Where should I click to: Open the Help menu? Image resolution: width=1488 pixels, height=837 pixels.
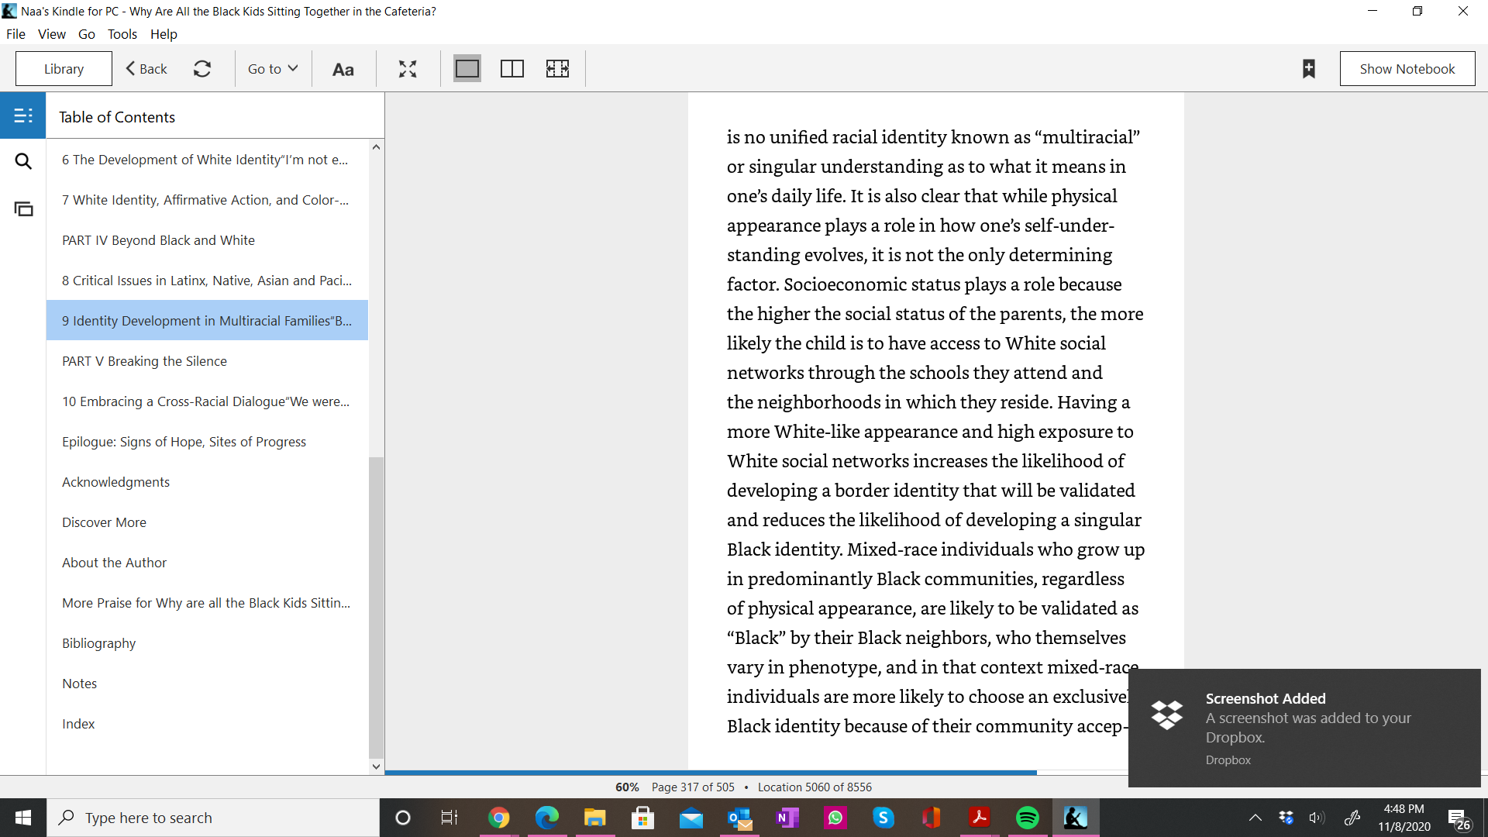pos(164,34)
